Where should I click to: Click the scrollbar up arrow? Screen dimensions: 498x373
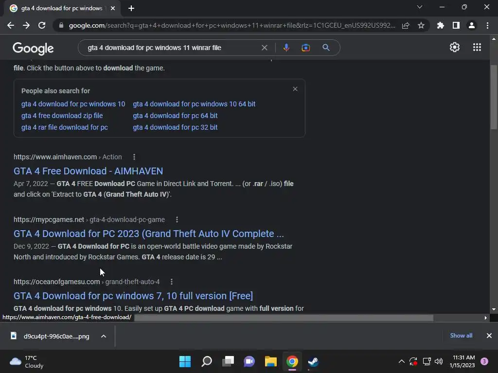[494, 39]
